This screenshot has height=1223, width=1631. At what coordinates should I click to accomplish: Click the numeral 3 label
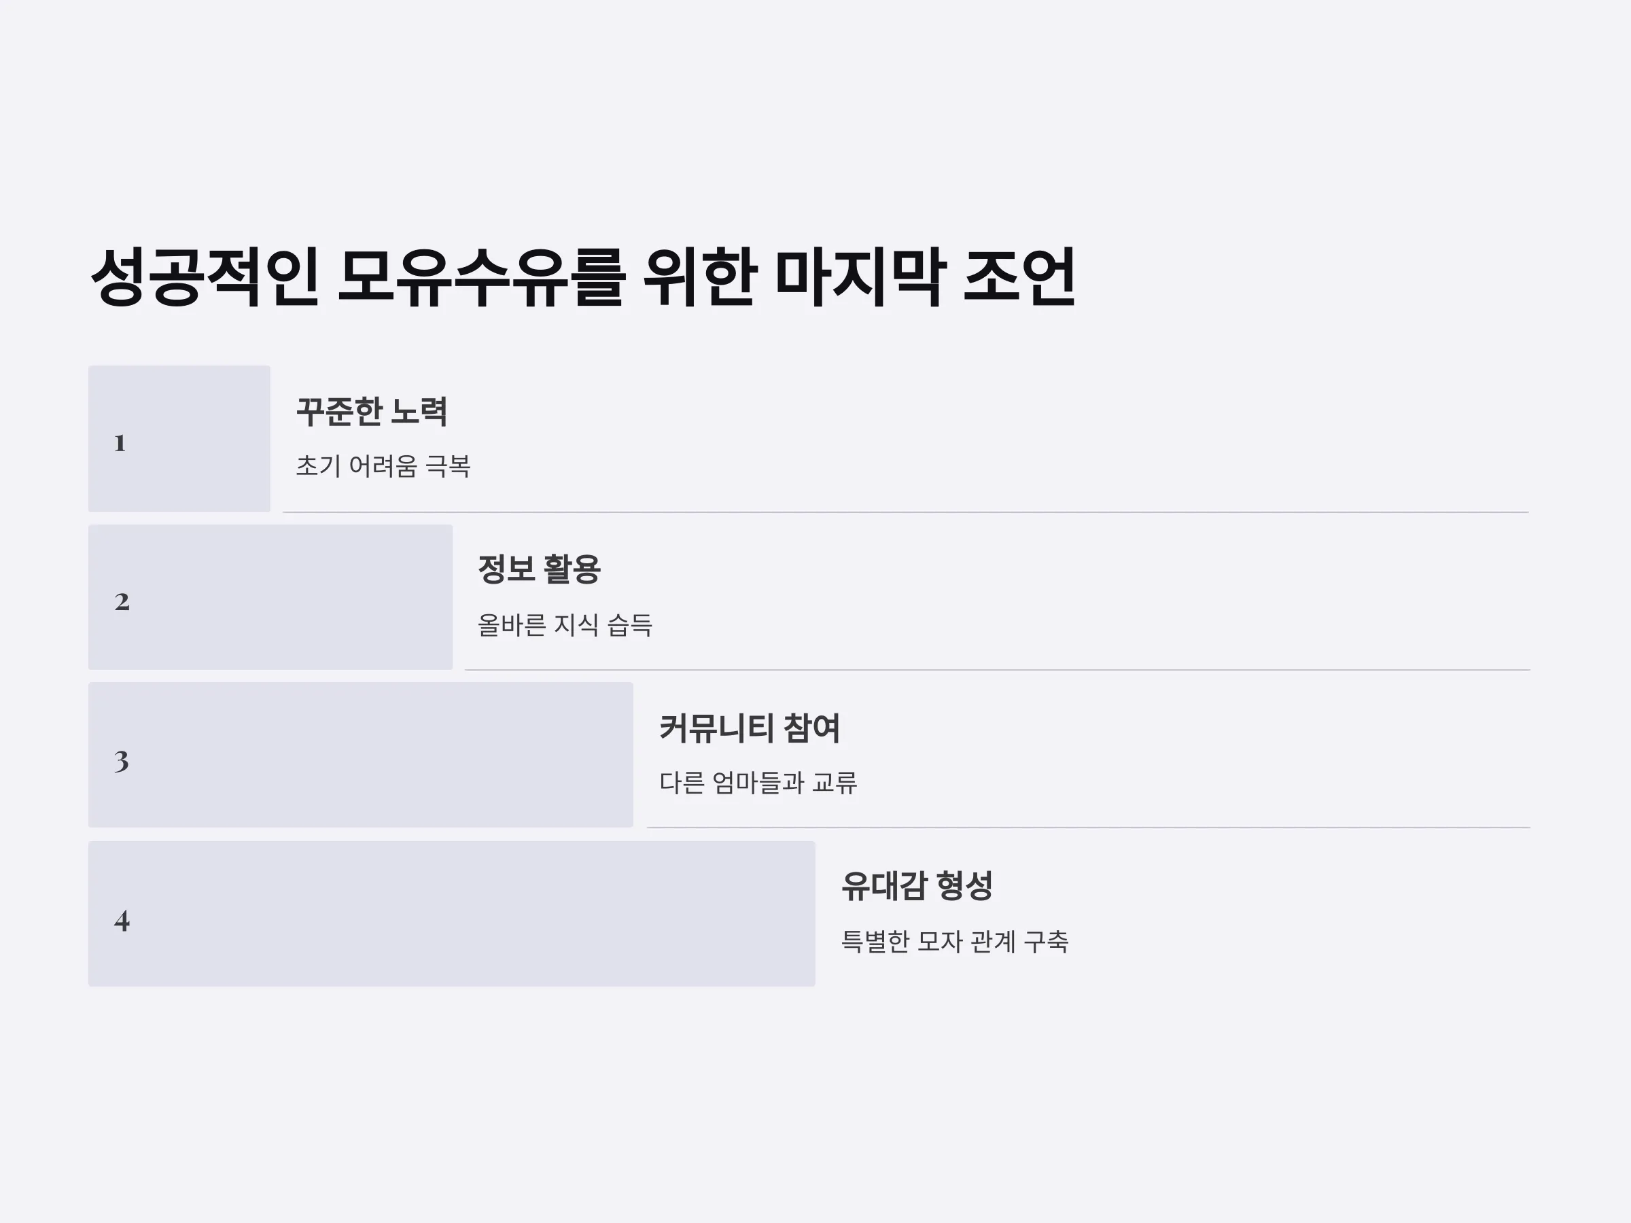(x=122, y=762)
